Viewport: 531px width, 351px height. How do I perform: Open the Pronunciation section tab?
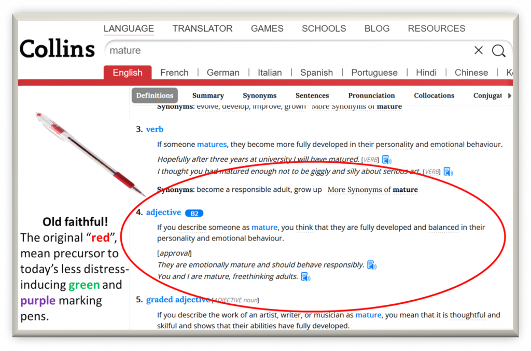371,95
